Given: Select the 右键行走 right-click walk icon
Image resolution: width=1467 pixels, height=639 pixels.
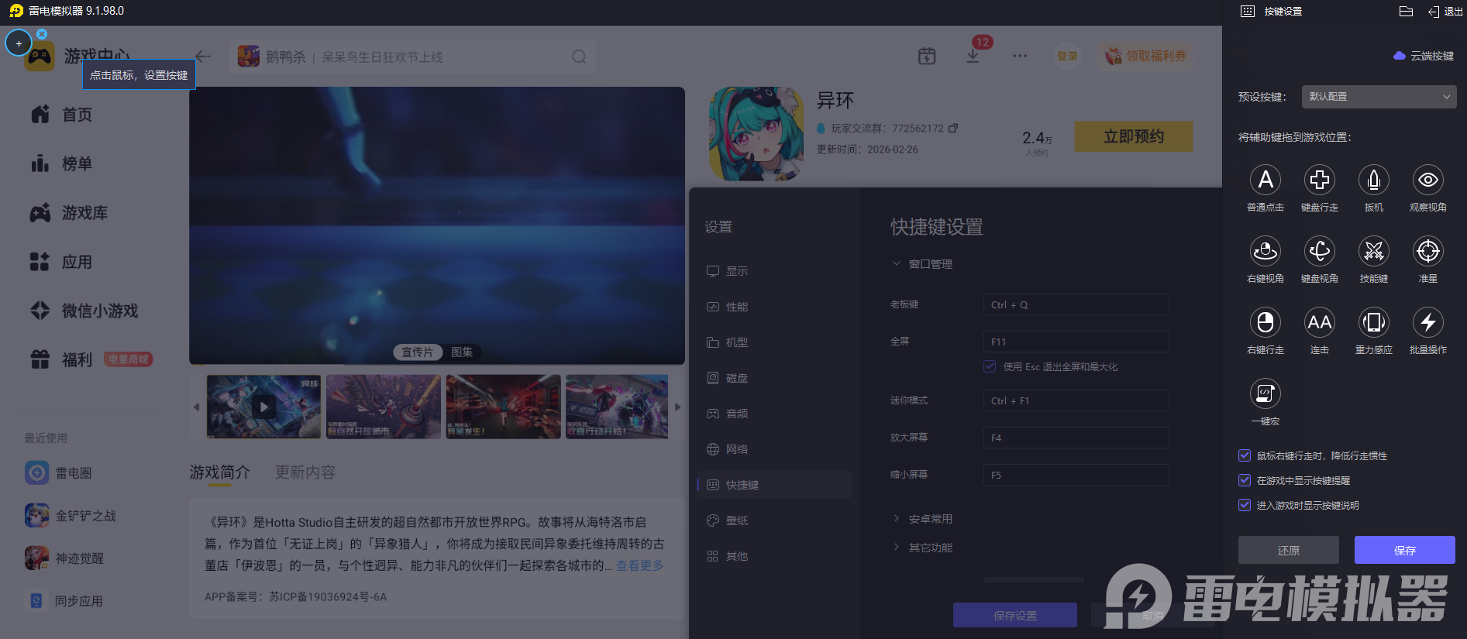Looking at the screenshot, I should point(1266,322).
